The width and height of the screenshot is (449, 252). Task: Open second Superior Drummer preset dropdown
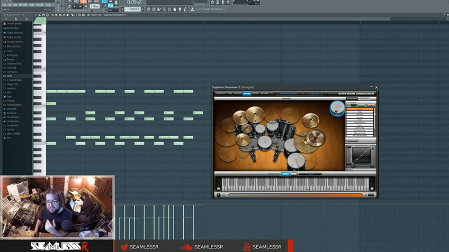[x=315, y=94]
